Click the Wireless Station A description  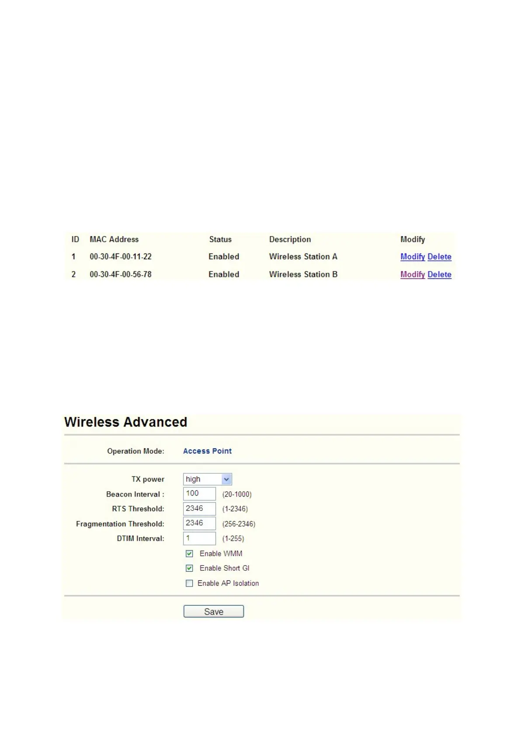click(303, 257)
